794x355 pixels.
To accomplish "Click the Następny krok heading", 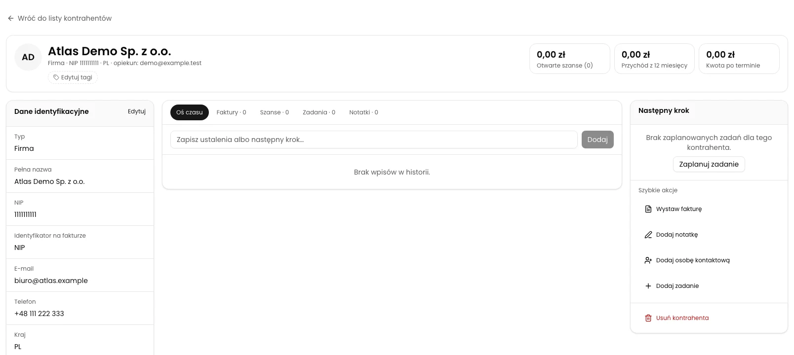I will [x=664, y=110].
